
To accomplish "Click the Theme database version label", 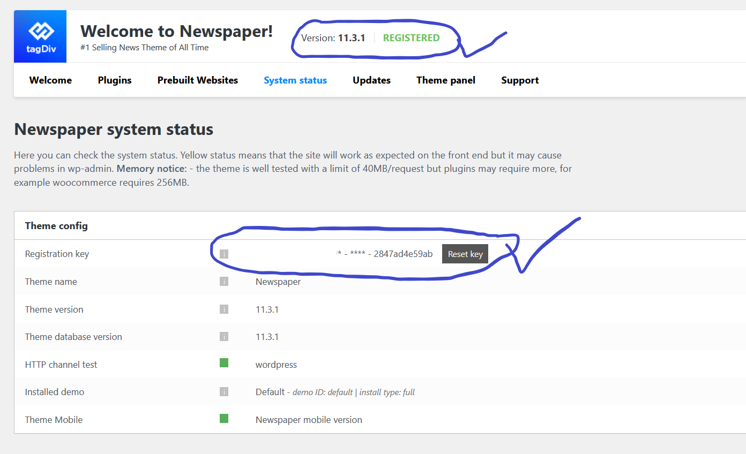I will (x=73, y=337).
